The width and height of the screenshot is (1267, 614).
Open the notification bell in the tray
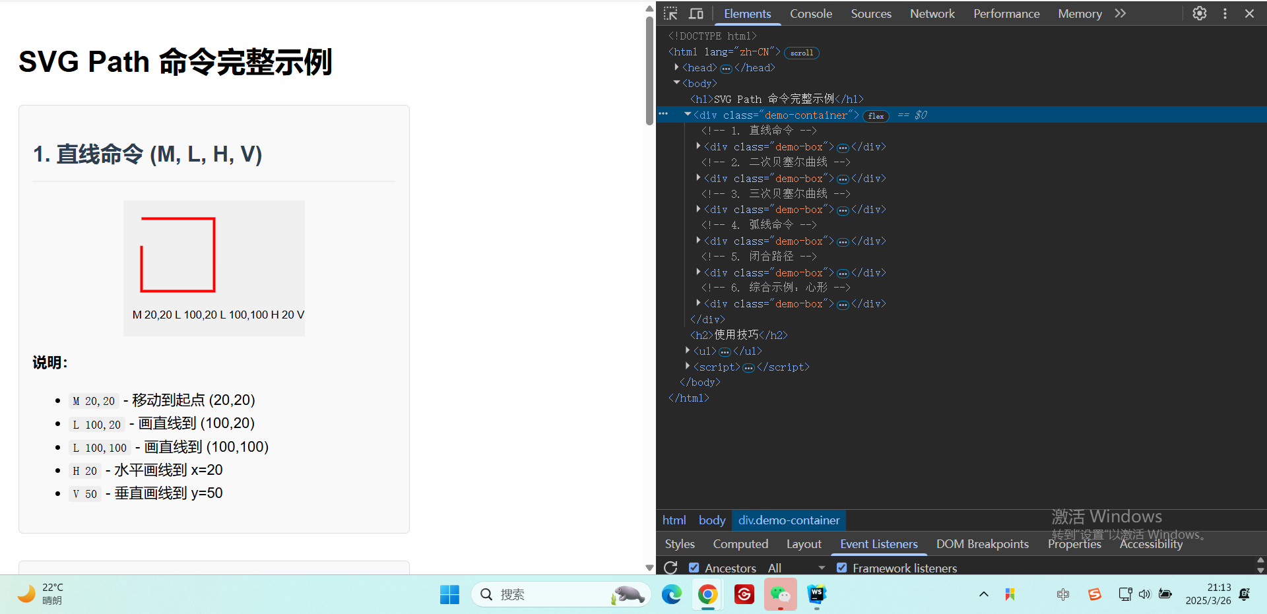click(1245, 594)
